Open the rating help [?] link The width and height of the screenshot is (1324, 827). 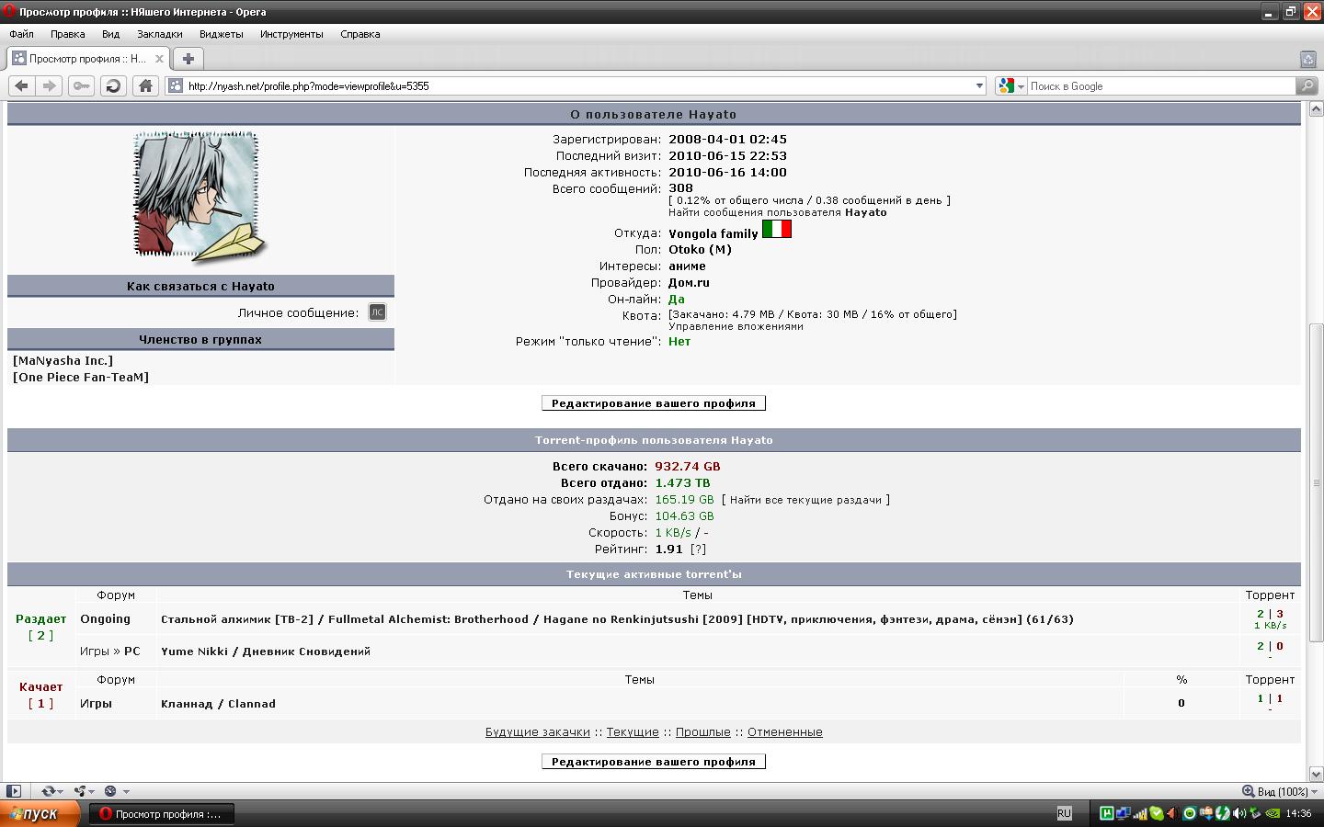click(x=699, y=549)
